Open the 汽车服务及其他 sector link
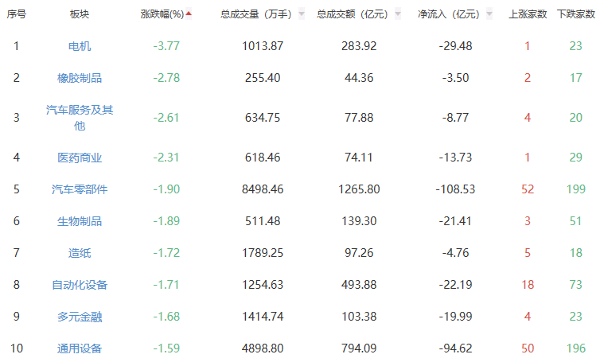604x362 pixels. point(80,118)
